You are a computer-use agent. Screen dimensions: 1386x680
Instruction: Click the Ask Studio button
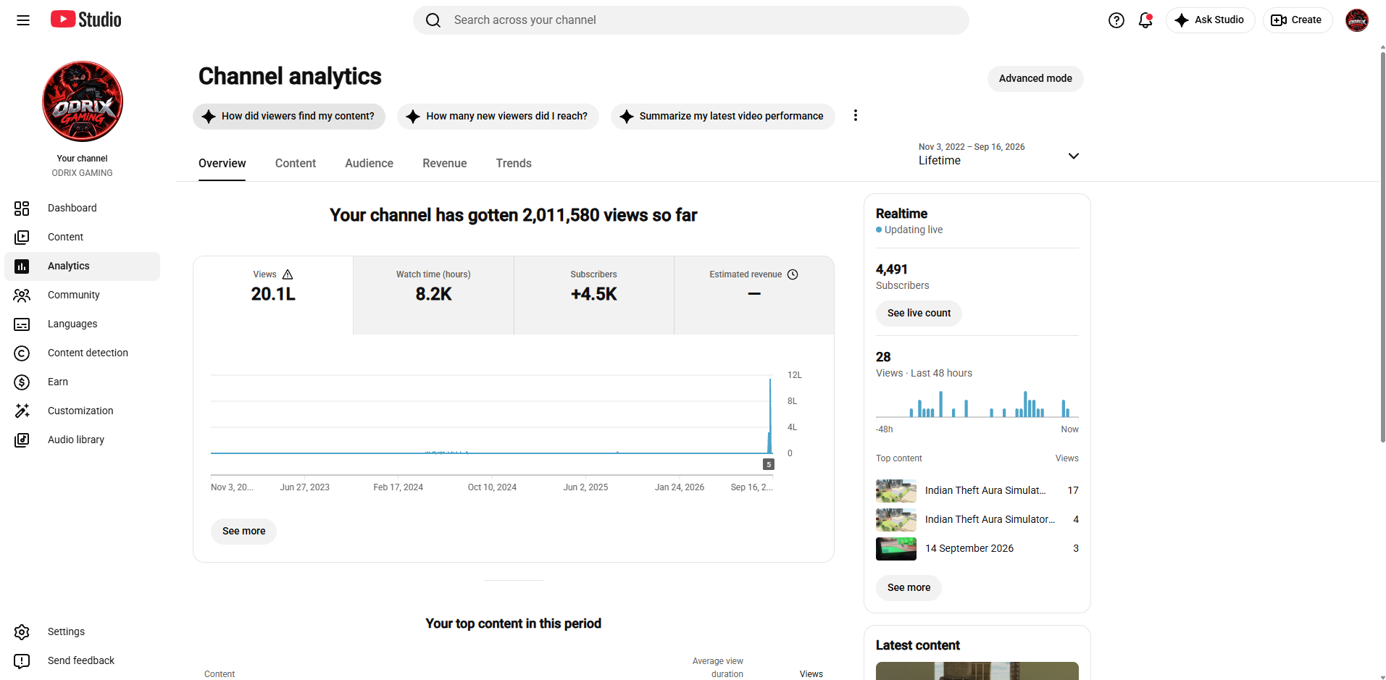click(1210, 20)
